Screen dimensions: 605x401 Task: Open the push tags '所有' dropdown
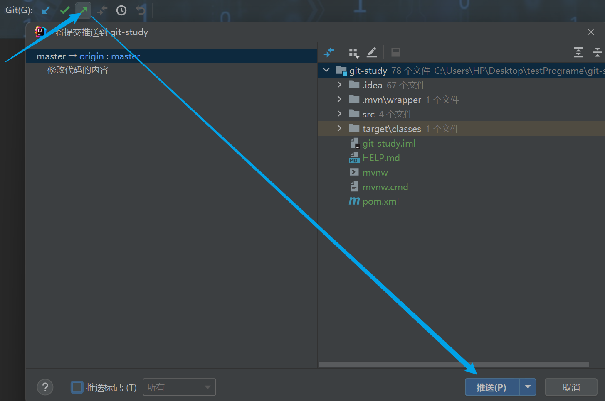[179, 387]
